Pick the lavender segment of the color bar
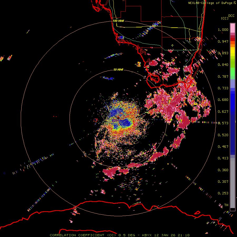The width and height of the screenshot is (237, 237). pos(233,83)
